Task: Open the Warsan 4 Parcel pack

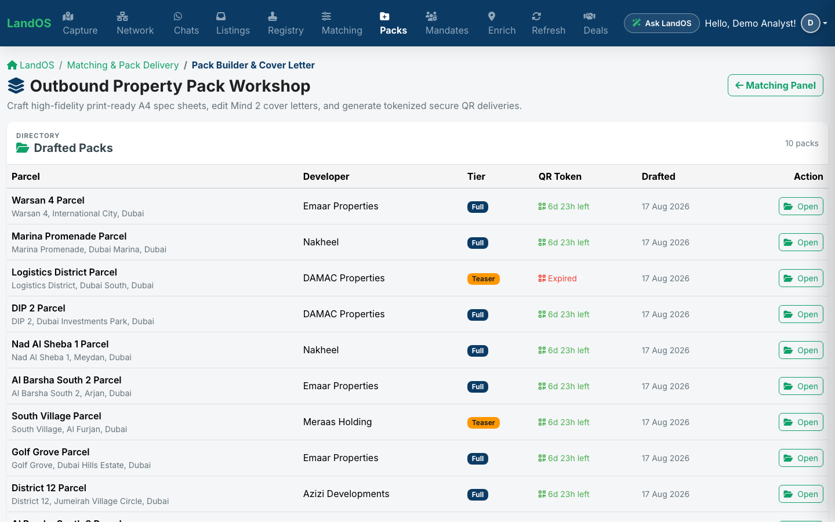Action: [801, 206]
